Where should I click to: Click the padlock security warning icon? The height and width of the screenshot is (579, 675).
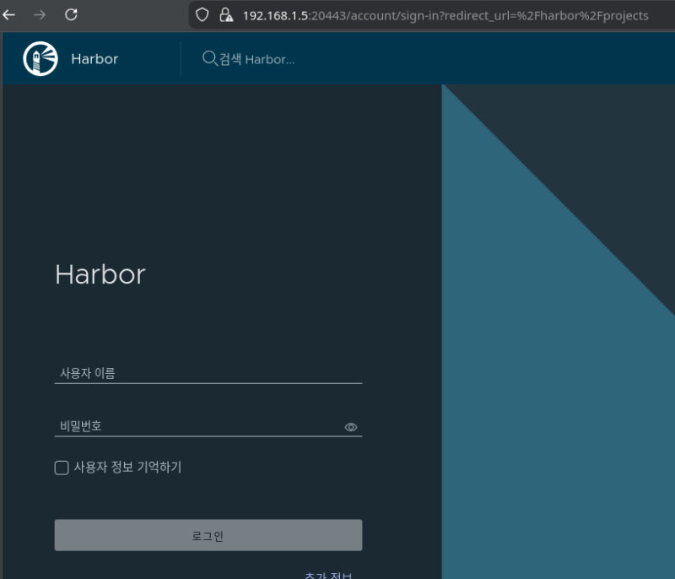(226, 15)
